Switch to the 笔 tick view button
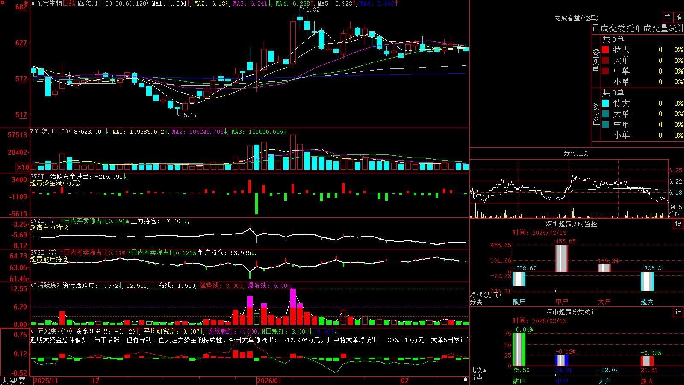This screenshot has height=385, width=684. [678, 17]
